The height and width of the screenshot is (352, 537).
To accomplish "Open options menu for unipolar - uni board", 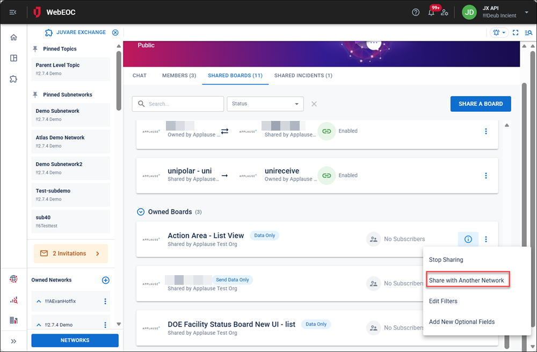I will coord(485,176).
